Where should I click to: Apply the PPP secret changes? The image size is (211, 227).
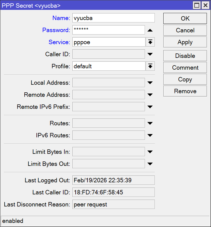point(185,42)
